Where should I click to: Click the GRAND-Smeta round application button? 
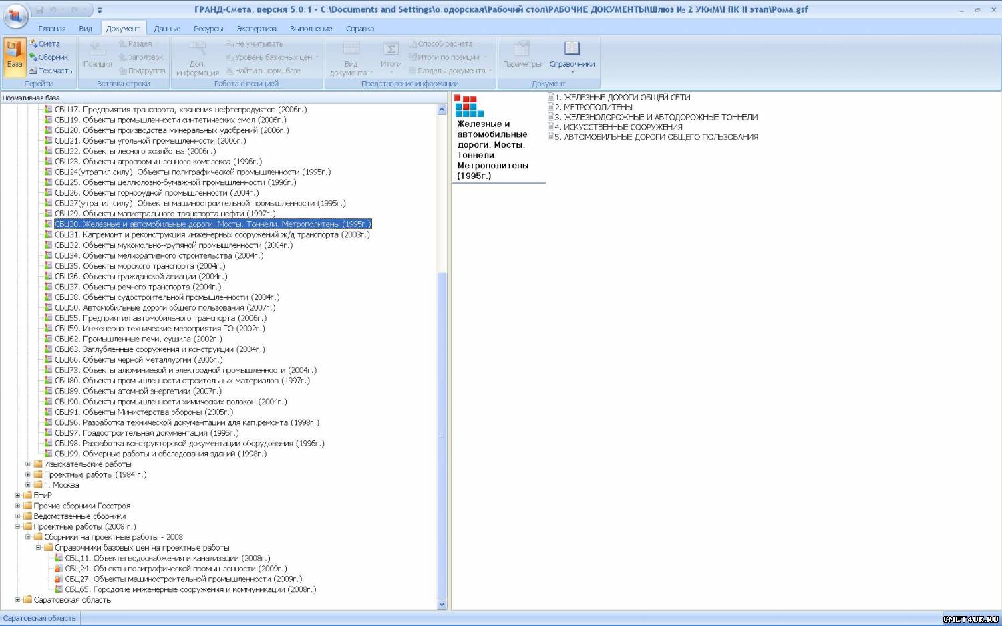[x=15, y=16]
